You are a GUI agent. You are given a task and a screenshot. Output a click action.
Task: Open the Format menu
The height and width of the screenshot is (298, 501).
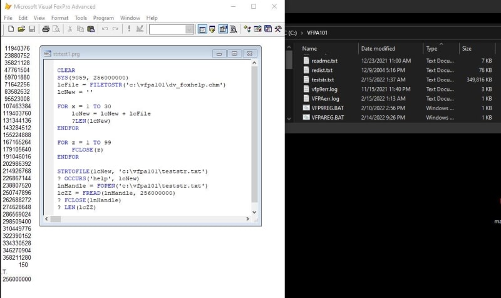(59, 18)
